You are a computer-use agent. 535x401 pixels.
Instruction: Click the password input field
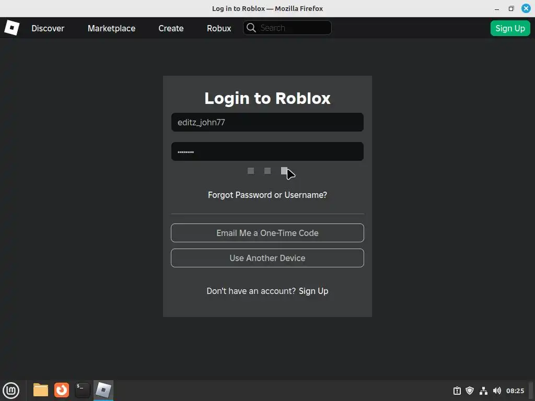[x=267, y=151]
